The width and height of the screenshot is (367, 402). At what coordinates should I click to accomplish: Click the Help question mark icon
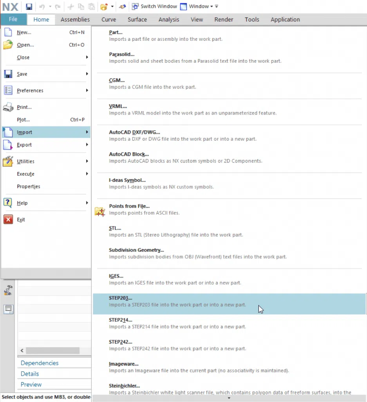click(8, 203)
